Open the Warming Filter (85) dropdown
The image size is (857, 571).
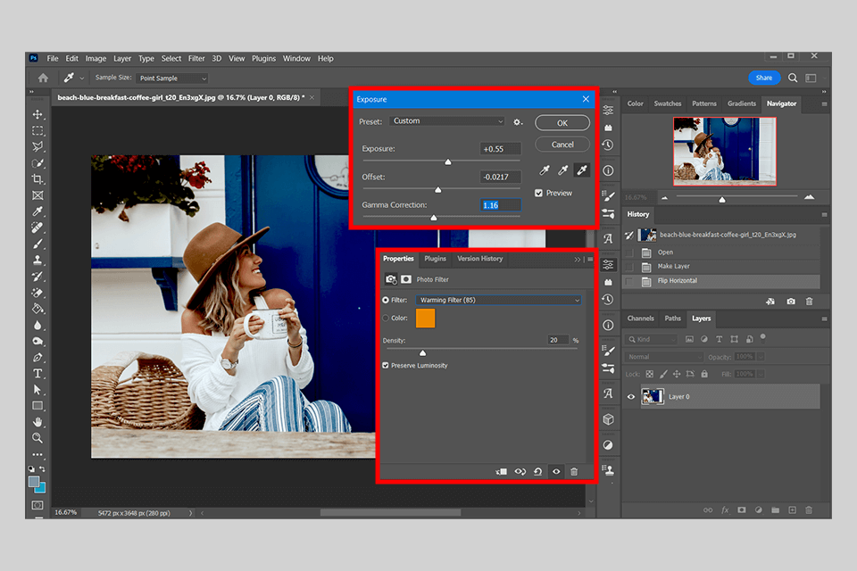[498, 300]
